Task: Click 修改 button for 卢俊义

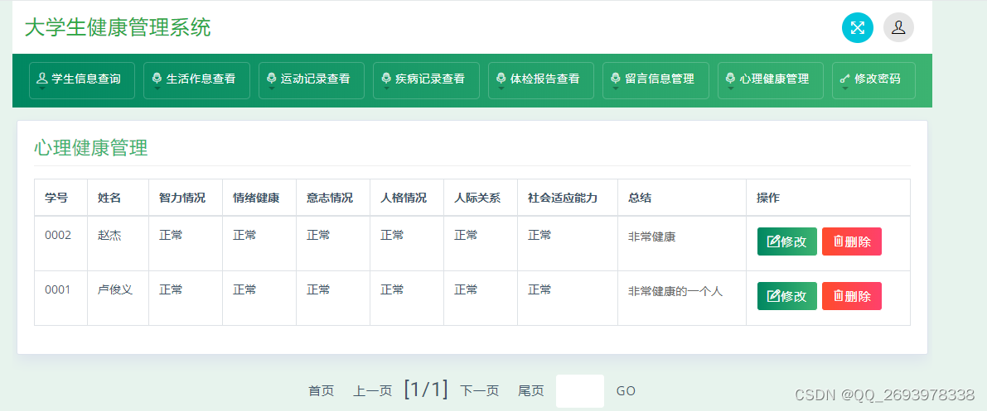Action: (786, 296)
